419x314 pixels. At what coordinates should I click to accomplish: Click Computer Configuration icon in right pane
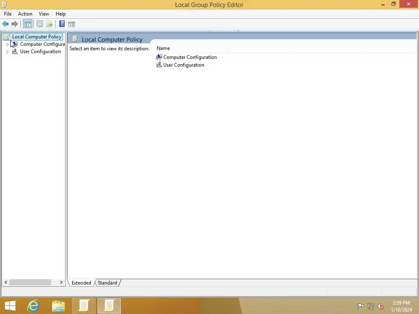pos(159,57)
